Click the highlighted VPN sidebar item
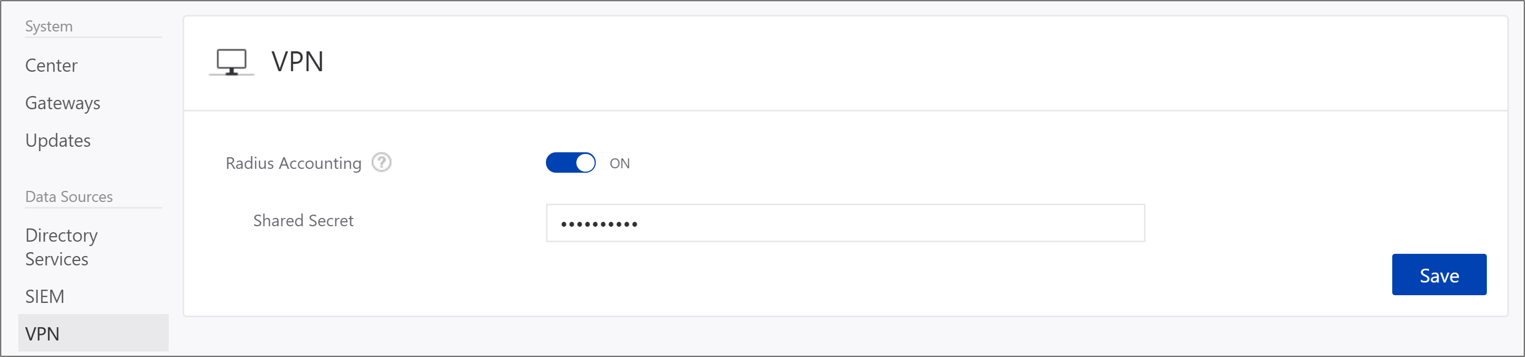Viewport: 1525px width, 357px height. [41, 333]
